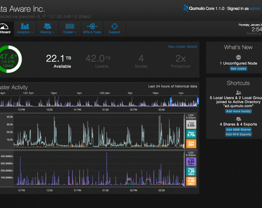Open the See cluster details link
262x208 pixels.
(182, 47)
